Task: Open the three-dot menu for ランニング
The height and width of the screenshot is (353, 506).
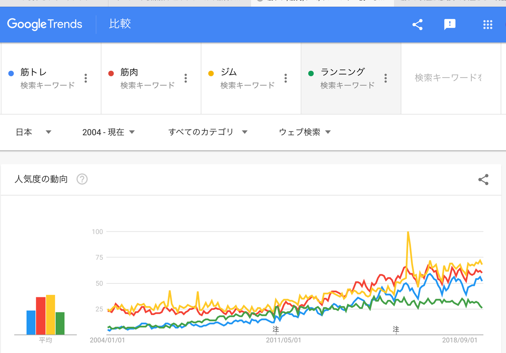Action: point(385,78)
